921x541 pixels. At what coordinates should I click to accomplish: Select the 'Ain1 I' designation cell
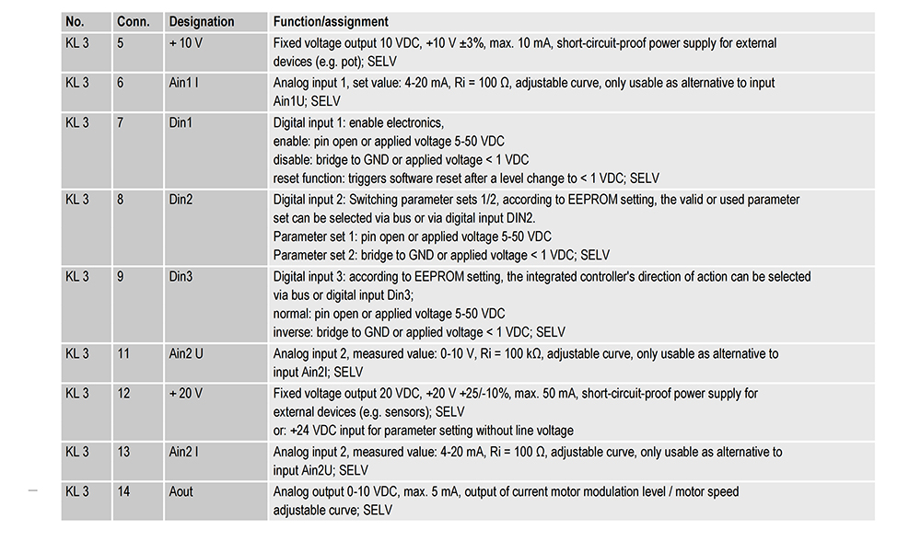[x=183, y=83]
